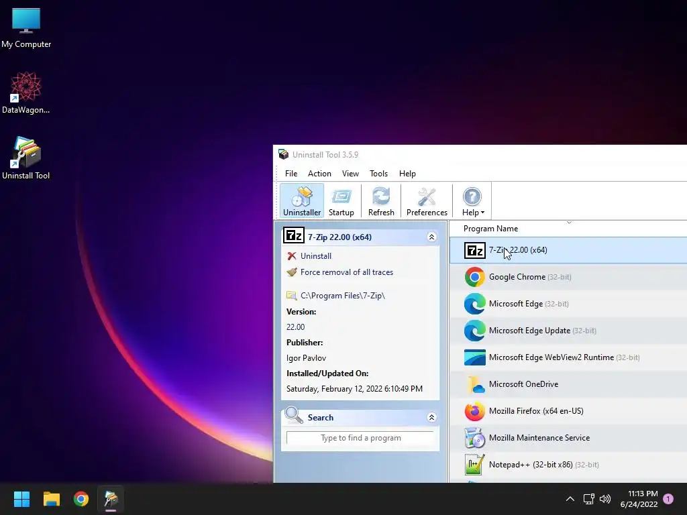Collapse the 7-Zip 22.00 details panel

click(x=431, y=237)
